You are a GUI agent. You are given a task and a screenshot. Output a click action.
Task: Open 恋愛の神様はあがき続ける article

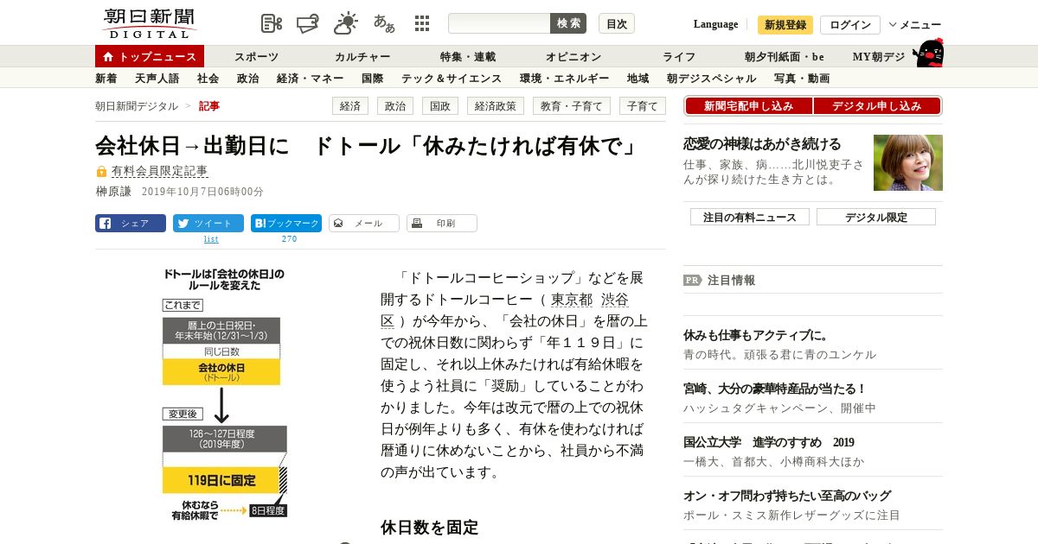tap(762, 144)
